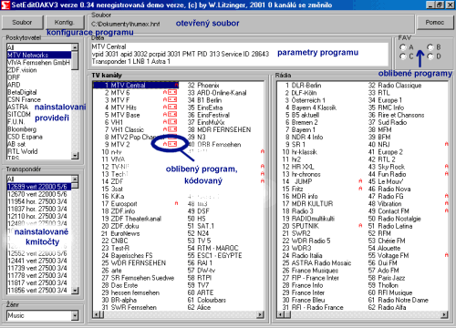
Task: Click encrypted icon beside MTV Hits
Action: coord(172,107)
